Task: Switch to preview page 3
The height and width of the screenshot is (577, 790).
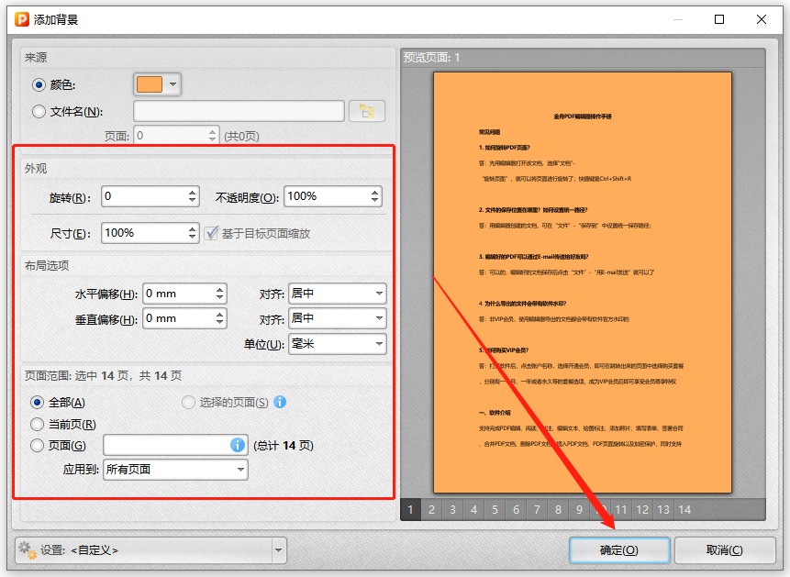Action: (453, 509)
